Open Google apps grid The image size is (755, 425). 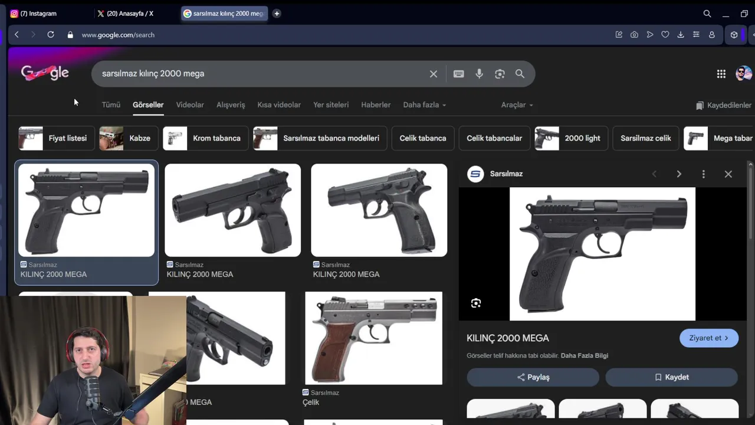click(721, 74)
